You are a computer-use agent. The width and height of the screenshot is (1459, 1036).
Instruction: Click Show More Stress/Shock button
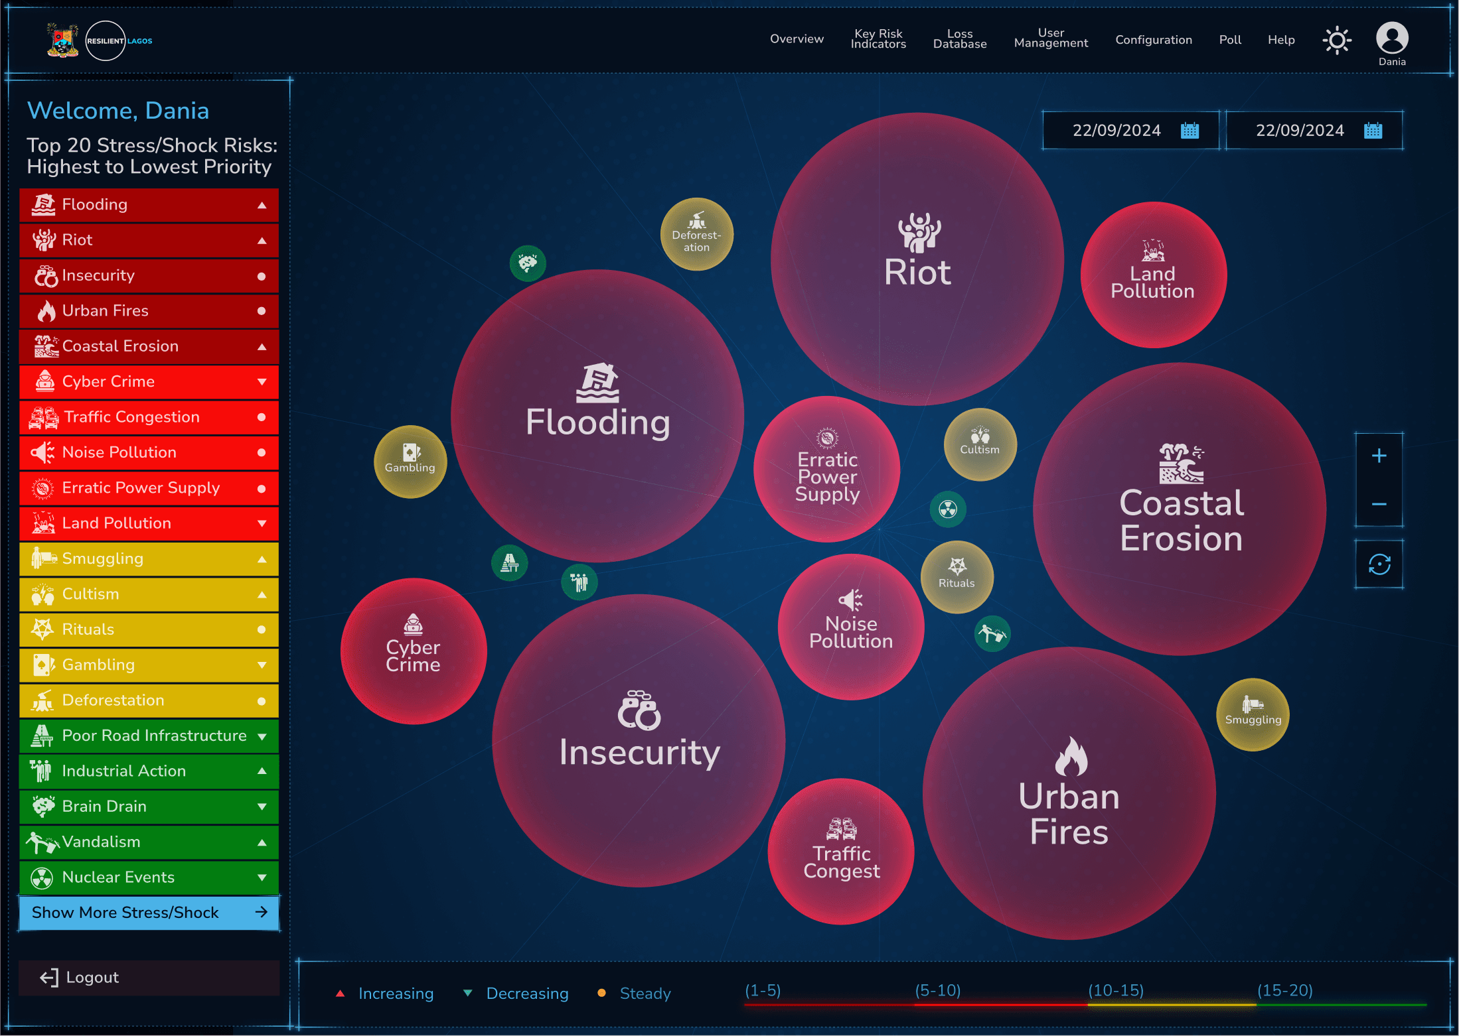pos(149,913)
